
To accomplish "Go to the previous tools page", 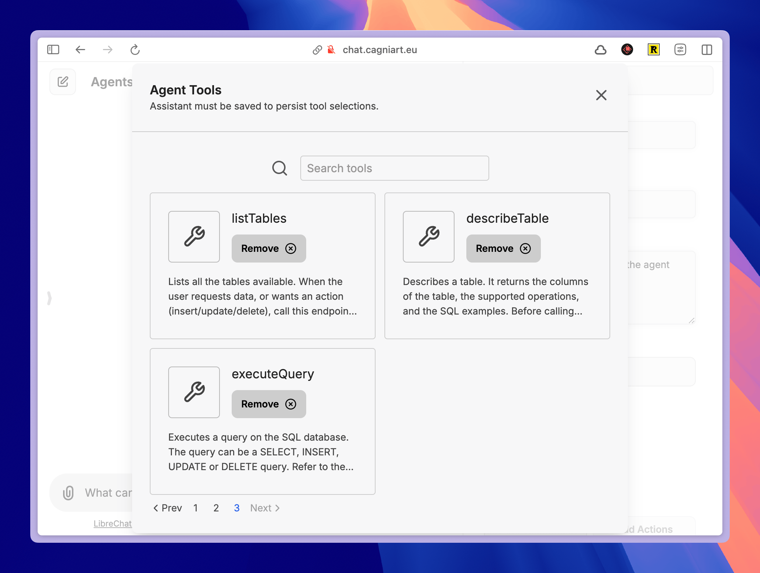I will click(x=167, y=508).
